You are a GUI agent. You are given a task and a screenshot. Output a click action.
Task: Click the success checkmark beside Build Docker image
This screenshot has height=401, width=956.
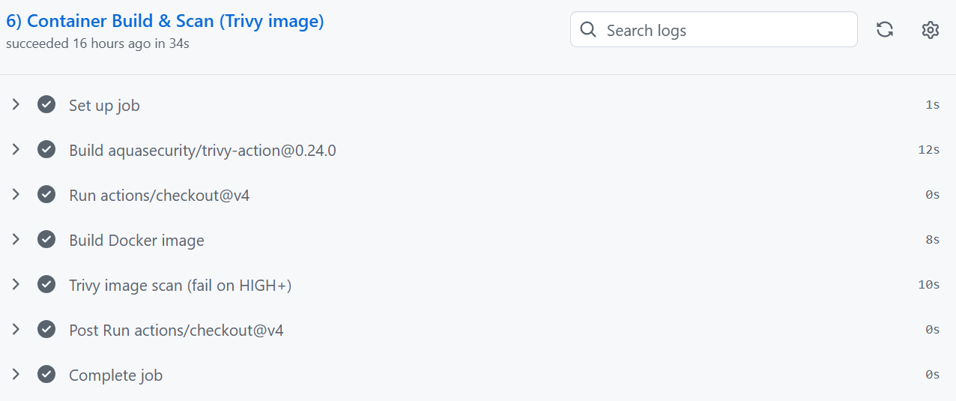46,240
